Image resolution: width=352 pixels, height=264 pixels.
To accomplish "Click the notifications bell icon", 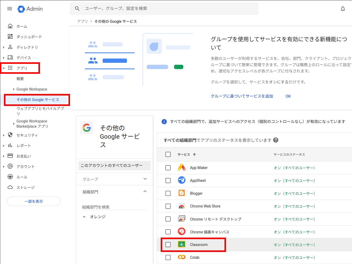I will [x=343, y=9].
